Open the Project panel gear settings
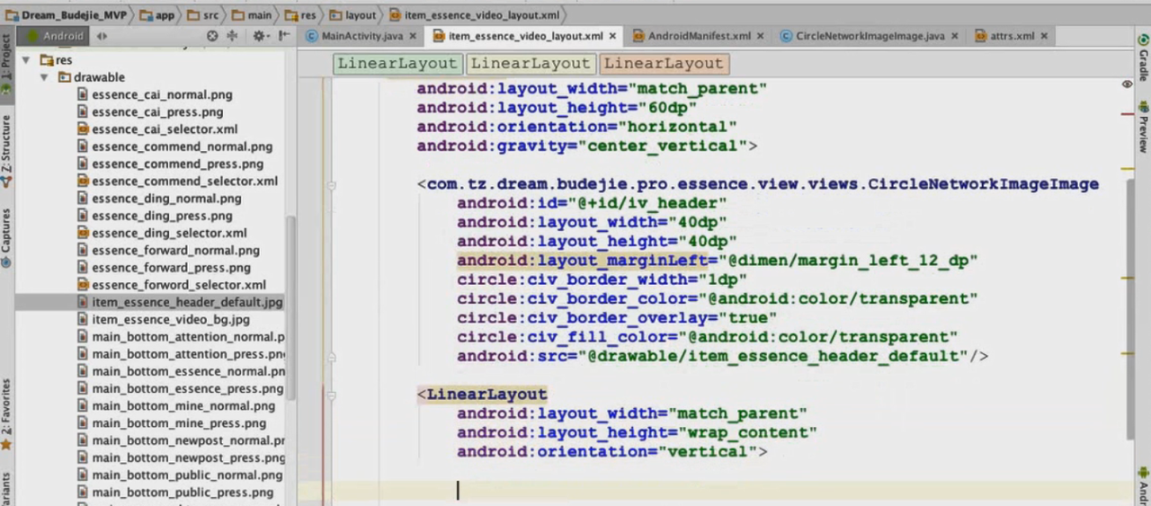1151x506 pixels. [x=259, y=36]
